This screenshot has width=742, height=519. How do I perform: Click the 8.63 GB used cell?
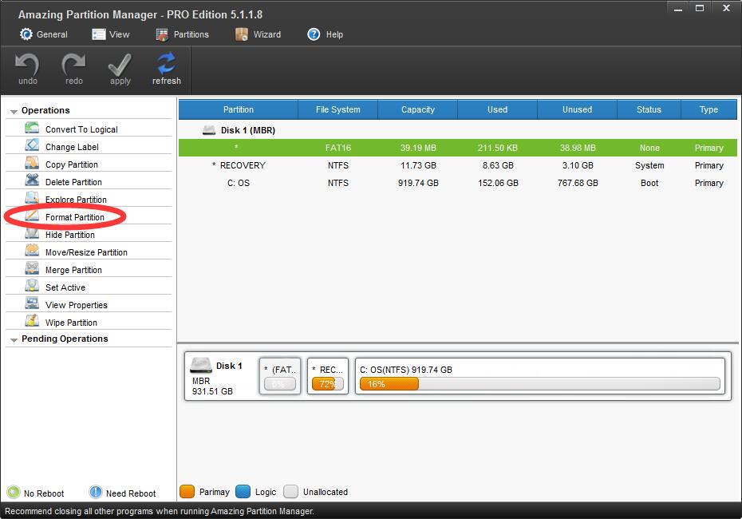point(498,165)
